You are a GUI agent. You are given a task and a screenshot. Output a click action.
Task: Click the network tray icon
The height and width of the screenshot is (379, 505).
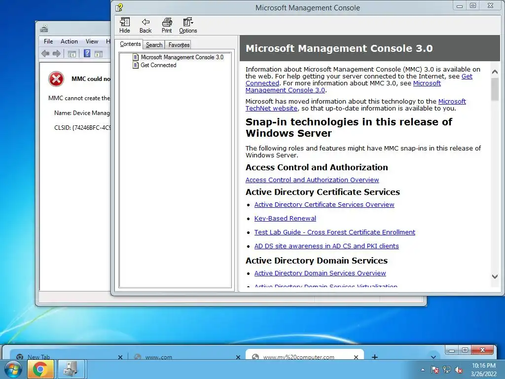pos(447,370)
